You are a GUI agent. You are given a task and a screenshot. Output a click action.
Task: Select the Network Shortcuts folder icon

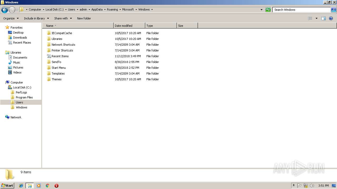click(x=49, y=45)
